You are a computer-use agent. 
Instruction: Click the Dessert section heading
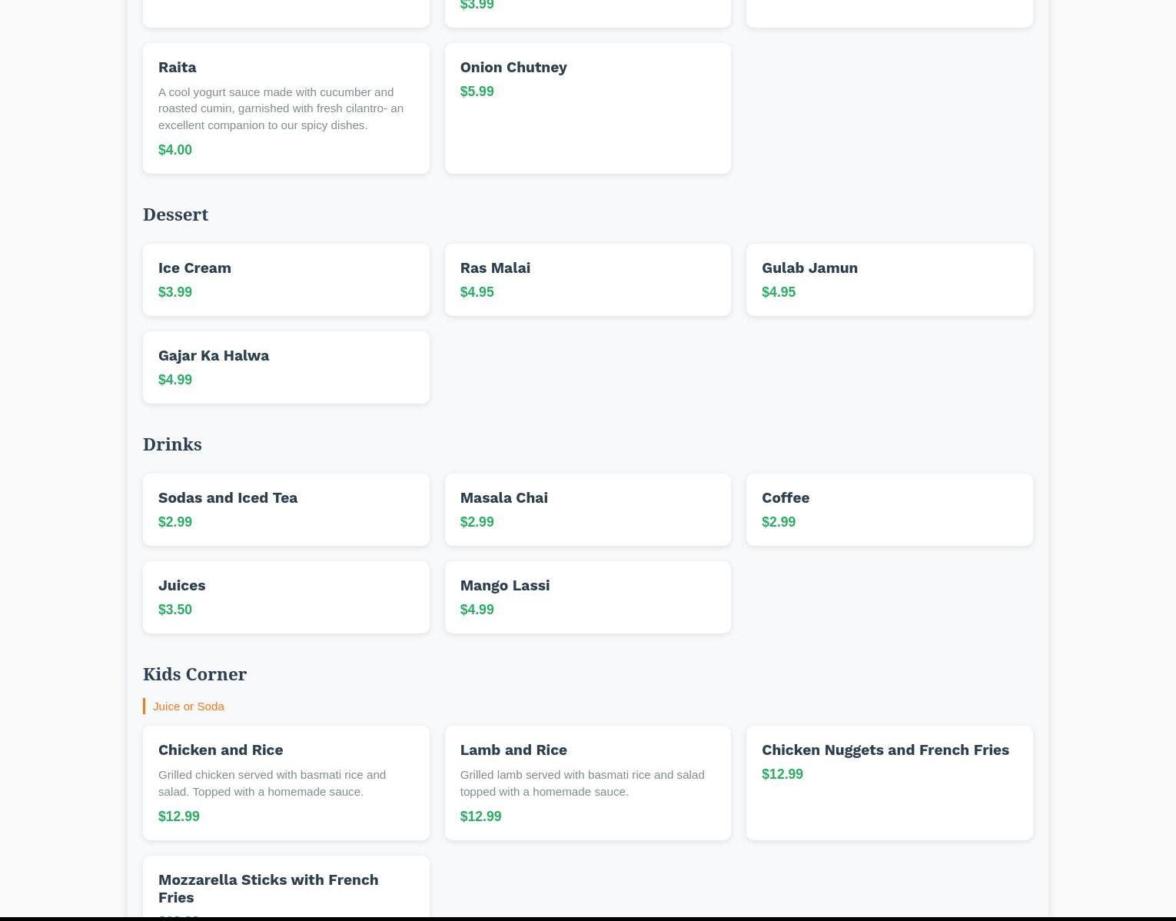coord(175,214)
